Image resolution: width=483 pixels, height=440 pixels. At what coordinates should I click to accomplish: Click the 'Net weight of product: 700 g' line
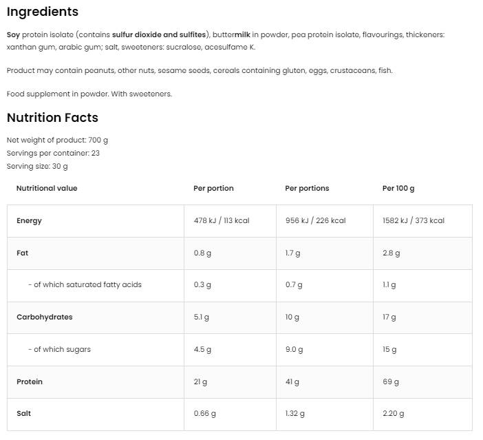point(57,140)
